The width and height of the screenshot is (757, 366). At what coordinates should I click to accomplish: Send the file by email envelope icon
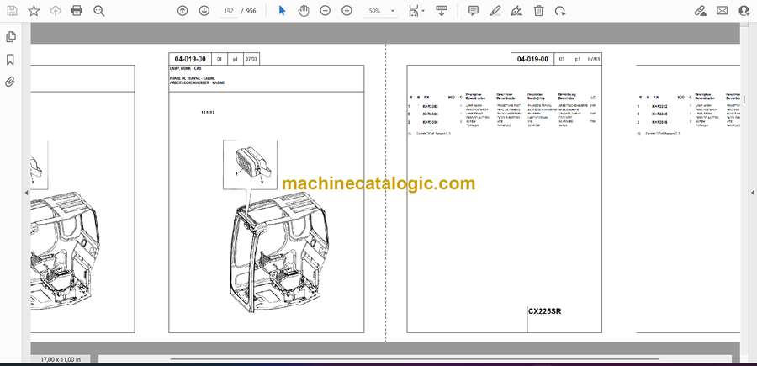click(x=723, y=11)
